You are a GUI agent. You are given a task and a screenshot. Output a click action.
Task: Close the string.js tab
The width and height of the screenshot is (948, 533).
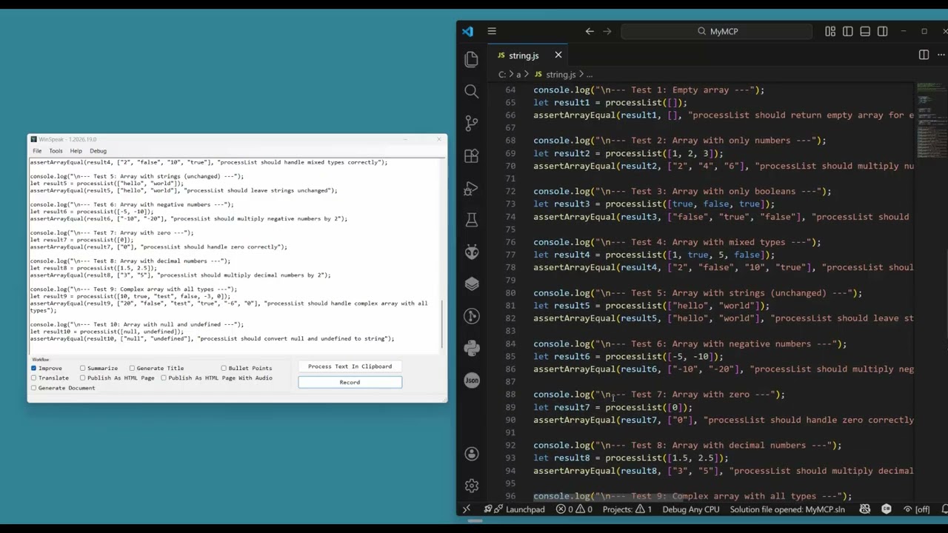point(558,55)
